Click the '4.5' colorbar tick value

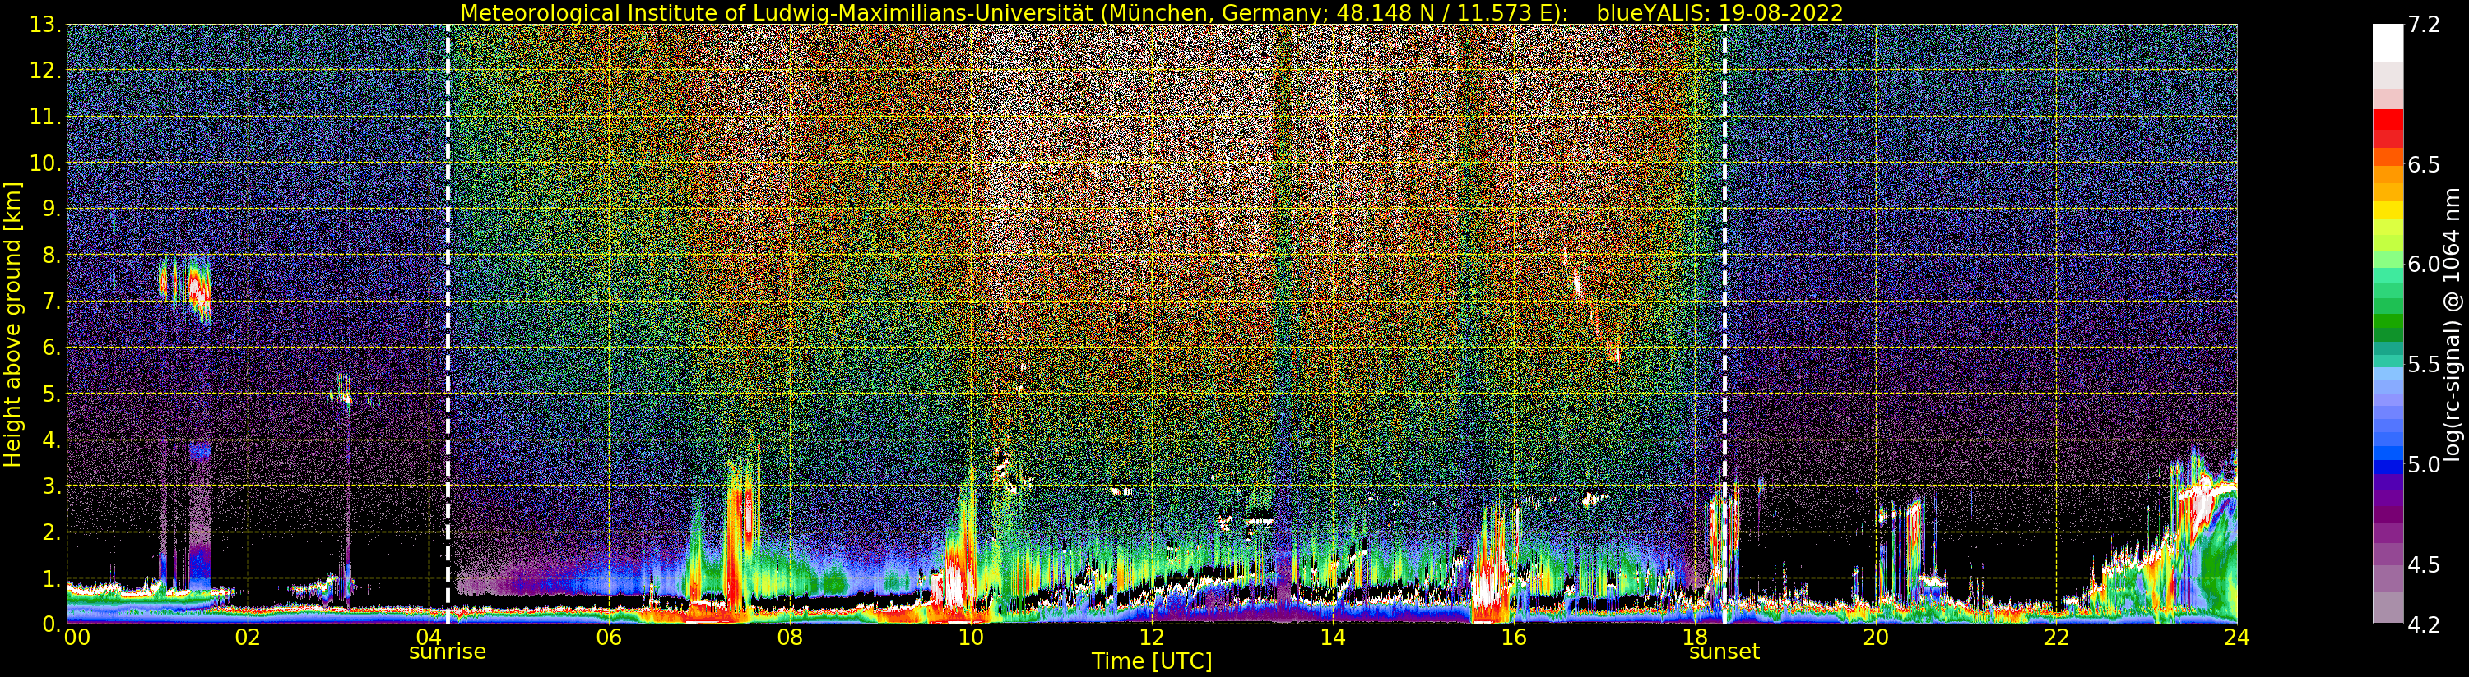[2423, 565]
